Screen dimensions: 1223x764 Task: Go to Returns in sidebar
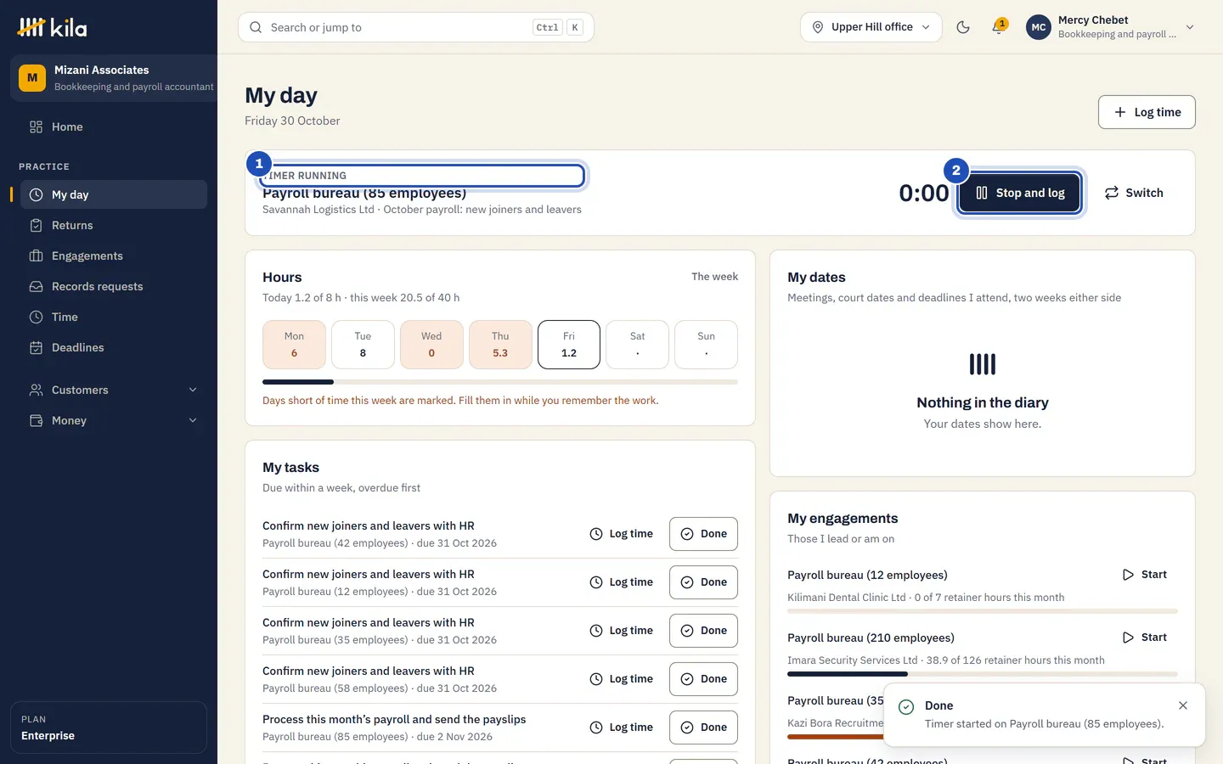point(114,225)
